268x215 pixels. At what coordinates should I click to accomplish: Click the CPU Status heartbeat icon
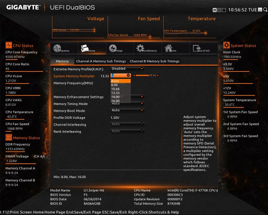9,45
